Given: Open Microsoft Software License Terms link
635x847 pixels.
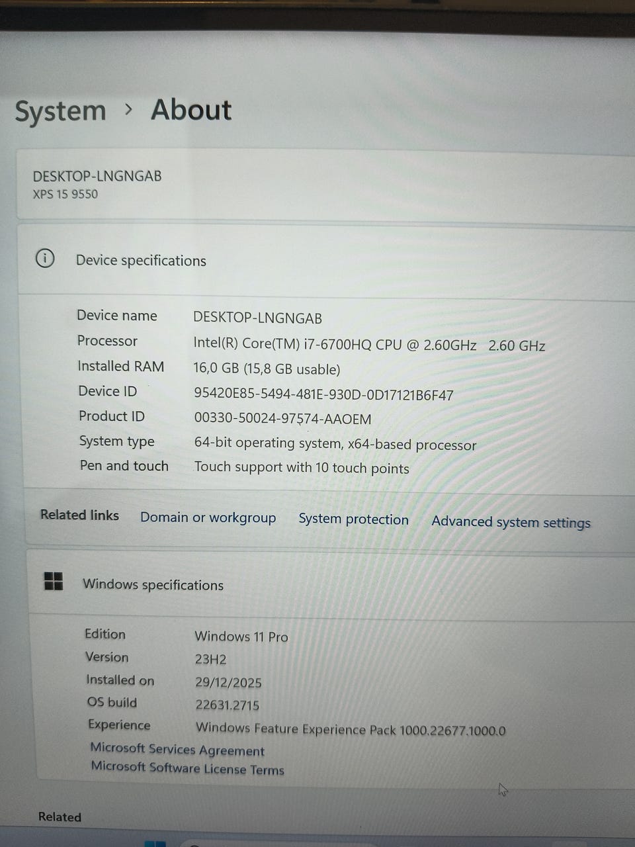Looking at the screenshot, I should (188, 768).
